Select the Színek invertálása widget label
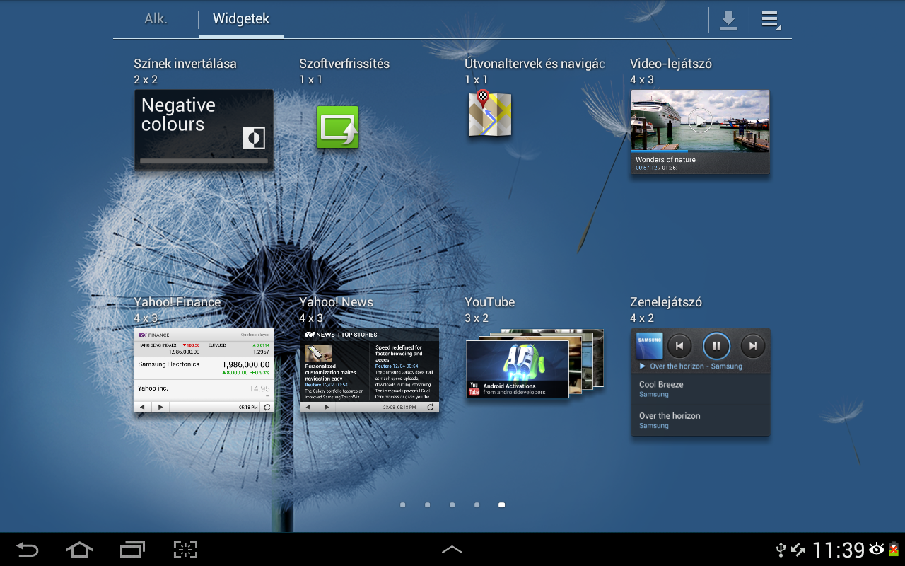The image size is (905, 566). [x=185, y=64]
